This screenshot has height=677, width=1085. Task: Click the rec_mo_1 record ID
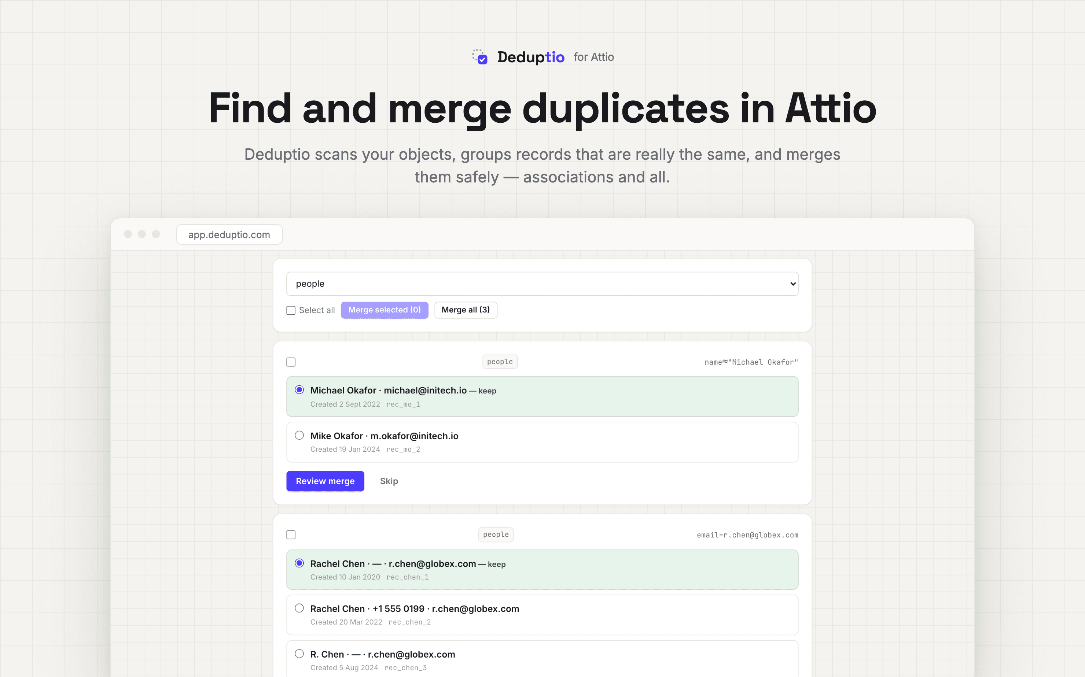(x=403, y=404)
